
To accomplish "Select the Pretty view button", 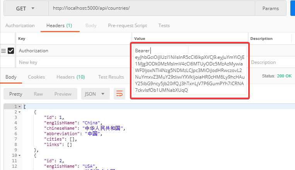I will [x=16, y=94].
